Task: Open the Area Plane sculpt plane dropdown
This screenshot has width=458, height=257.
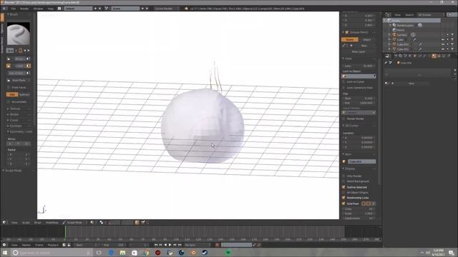Action: click(x=18, y=80)
